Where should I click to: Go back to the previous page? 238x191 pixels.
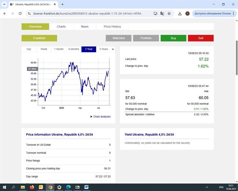click(5, 14)
